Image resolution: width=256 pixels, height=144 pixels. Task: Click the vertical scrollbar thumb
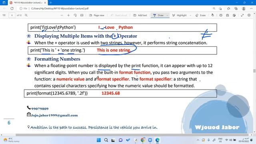coord(254,71)
